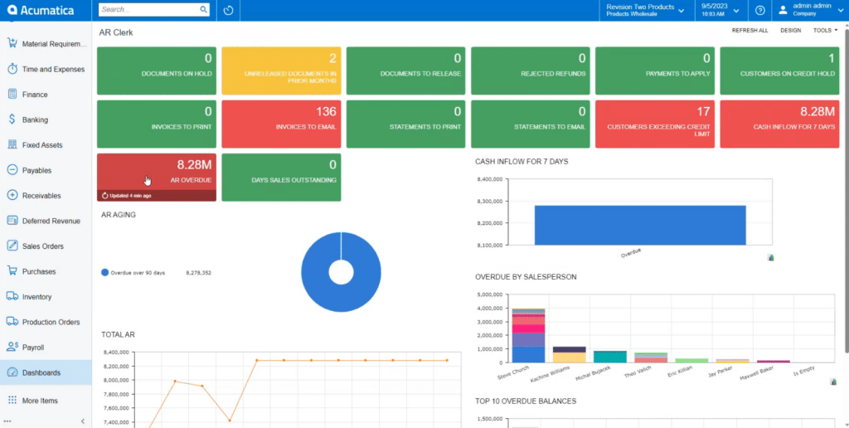Click Michal Bujacek teal bar
Viewport: 849px width, 428px height.
(x=609, y=357)
